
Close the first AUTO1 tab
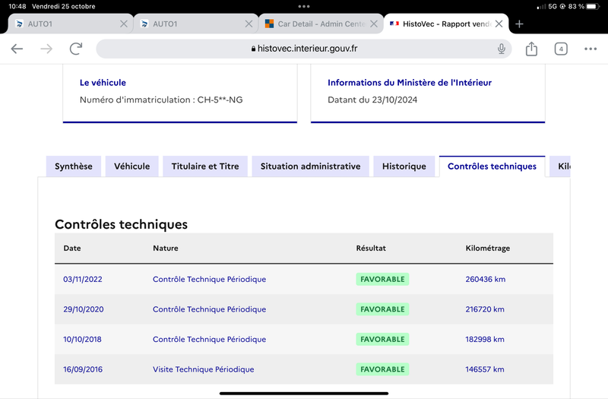tap(124, 24)
